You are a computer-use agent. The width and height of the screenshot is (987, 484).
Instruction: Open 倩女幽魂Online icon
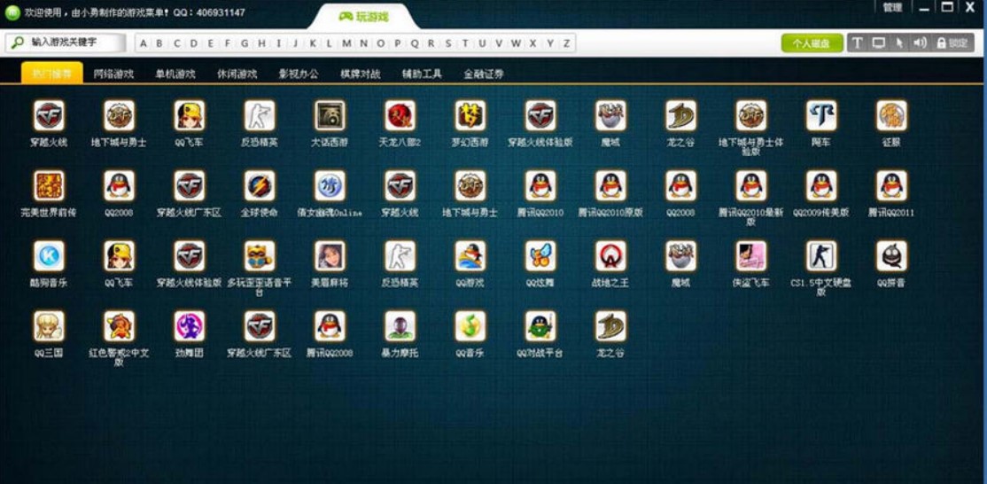330,185
